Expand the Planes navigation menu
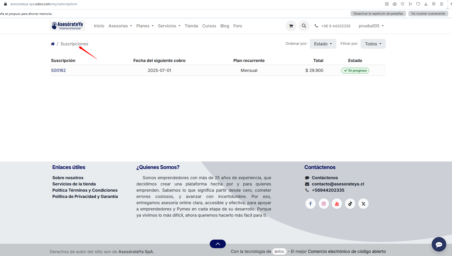This screenshot has height=256, width=452. 145,26
